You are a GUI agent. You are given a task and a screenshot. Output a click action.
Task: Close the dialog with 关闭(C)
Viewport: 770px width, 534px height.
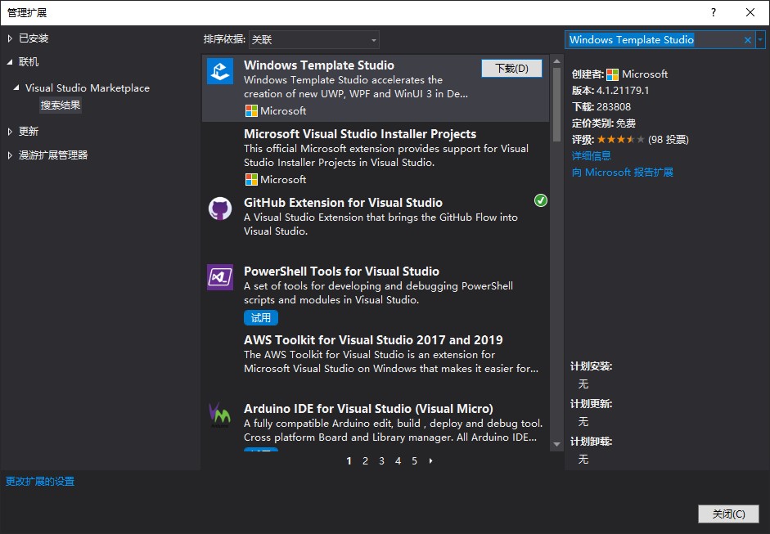[x=728, y=514]
